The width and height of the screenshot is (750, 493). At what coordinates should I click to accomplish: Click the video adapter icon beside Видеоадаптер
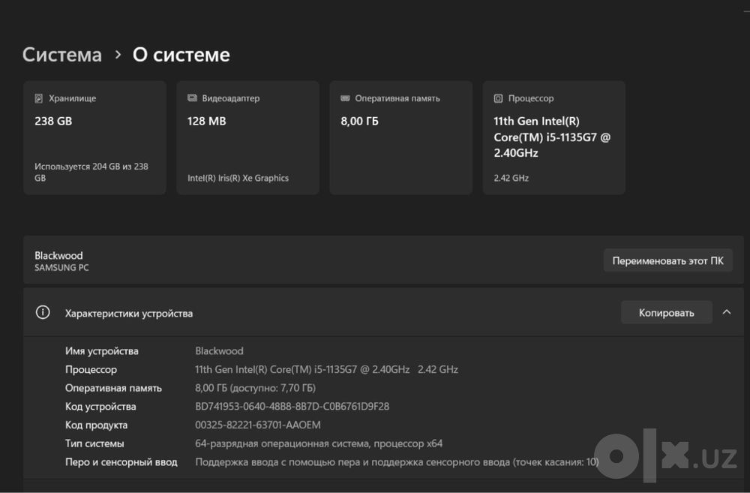(192, 98)
